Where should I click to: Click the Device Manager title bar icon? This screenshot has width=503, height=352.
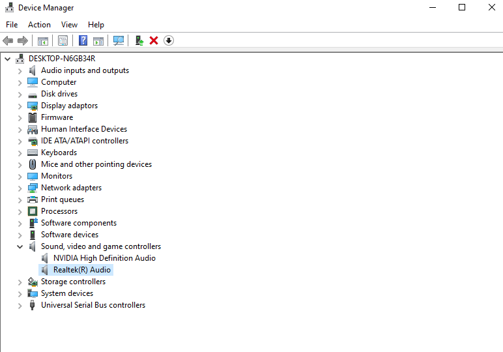(x=10, y=7)
